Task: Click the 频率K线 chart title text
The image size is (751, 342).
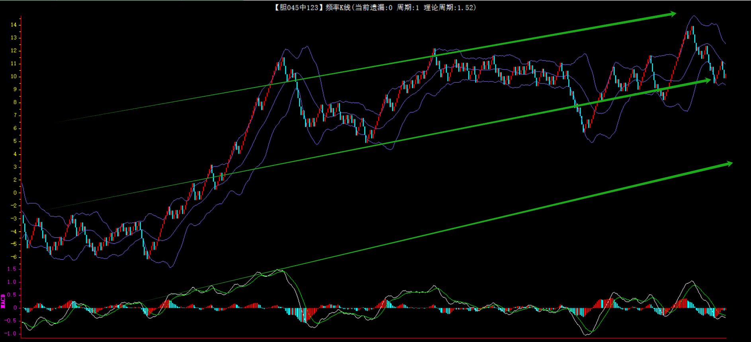Action: 338,8
